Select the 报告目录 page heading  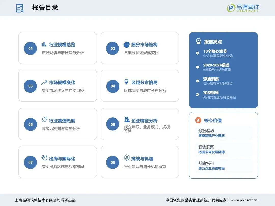tap(45, 8)
